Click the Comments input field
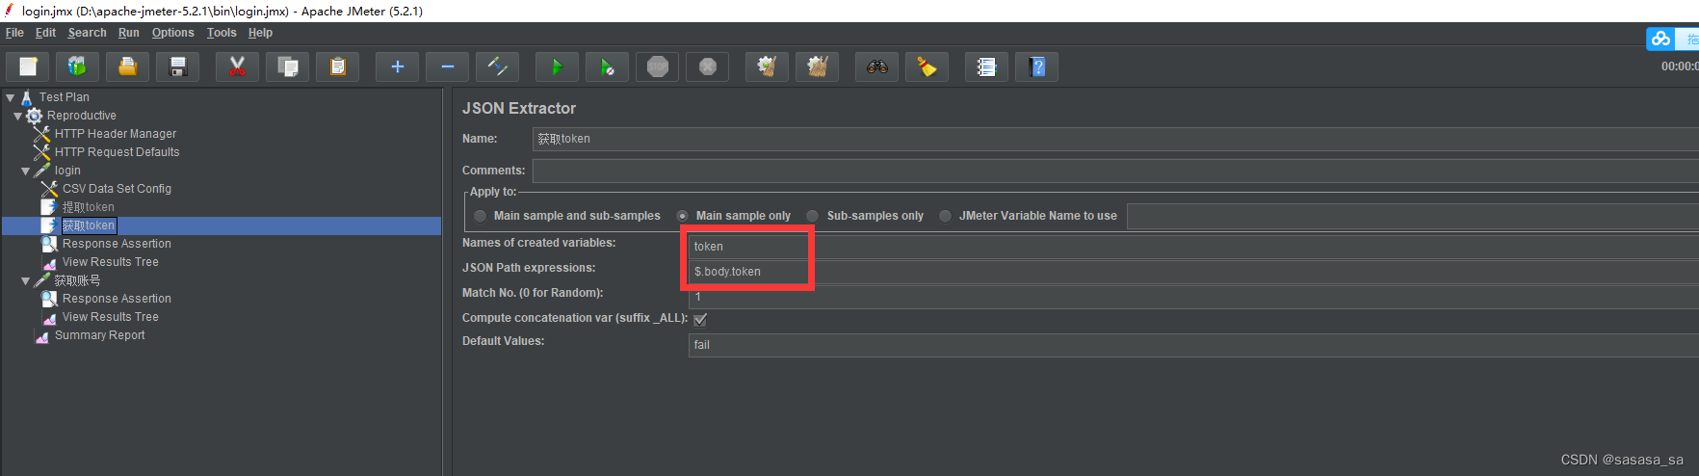 coord(1115,171)
